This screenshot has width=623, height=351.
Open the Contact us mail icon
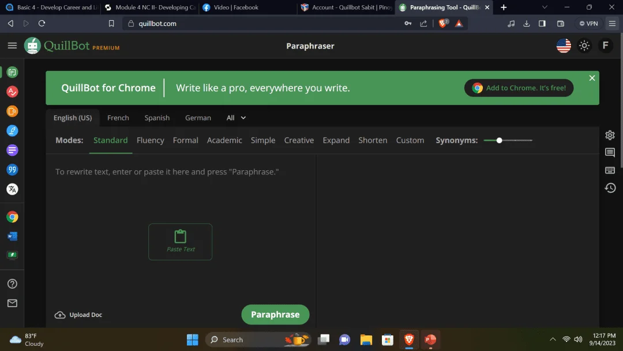click(12, 303)
